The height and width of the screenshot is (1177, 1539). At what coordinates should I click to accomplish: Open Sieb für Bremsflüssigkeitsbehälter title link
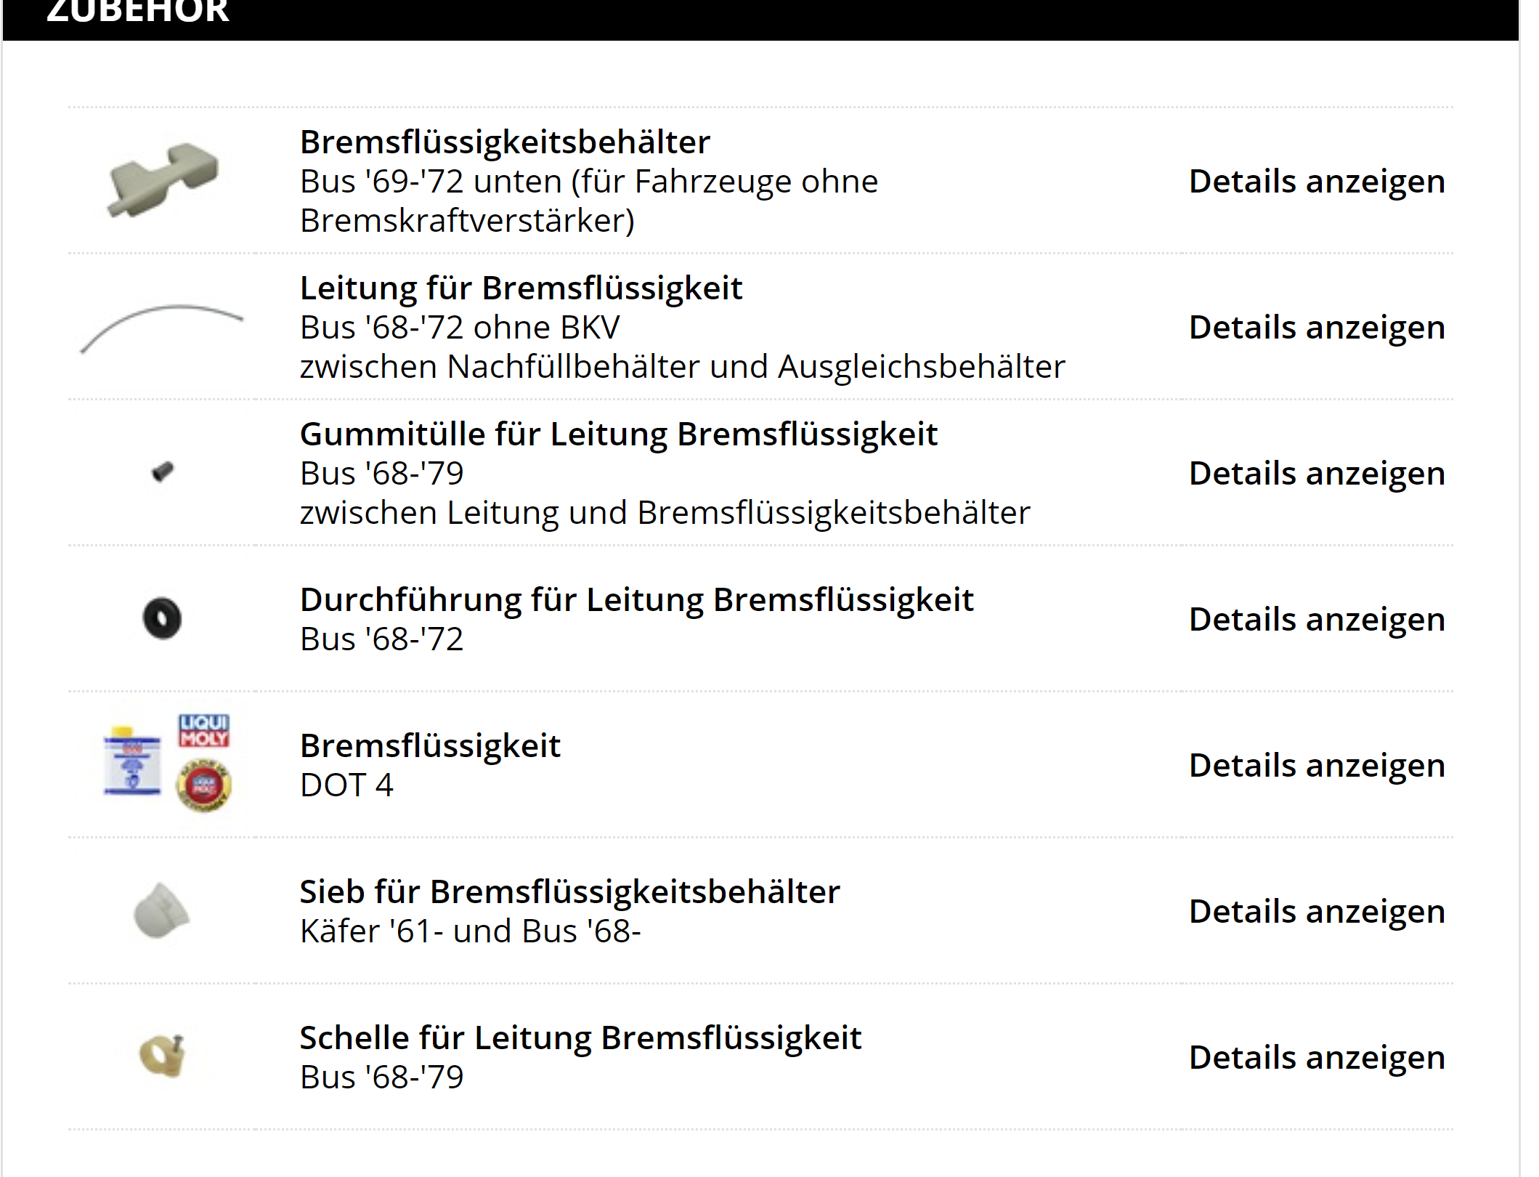(569, 891)
